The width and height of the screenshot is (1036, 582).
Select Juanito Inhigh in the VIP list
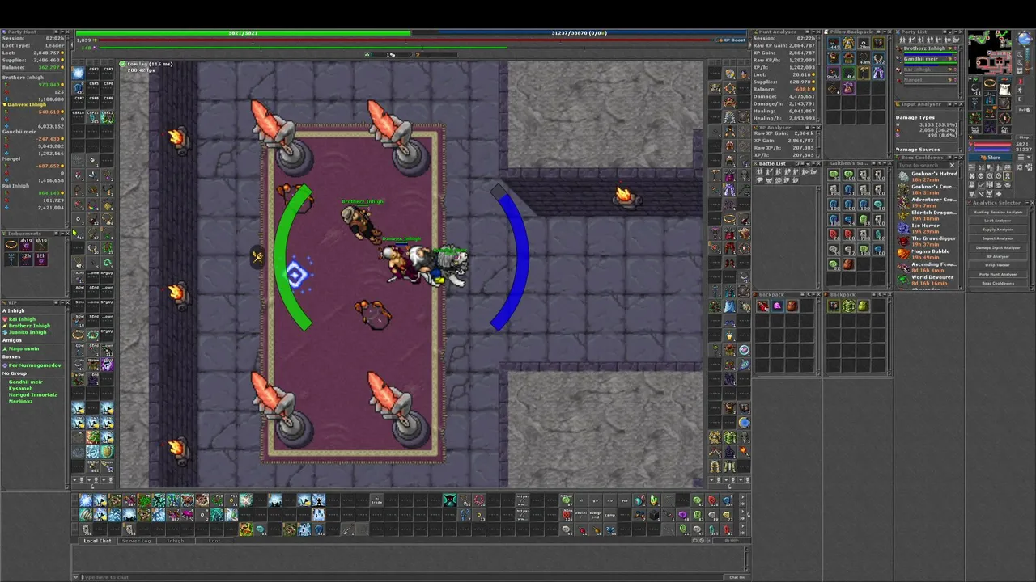point(28,332)
